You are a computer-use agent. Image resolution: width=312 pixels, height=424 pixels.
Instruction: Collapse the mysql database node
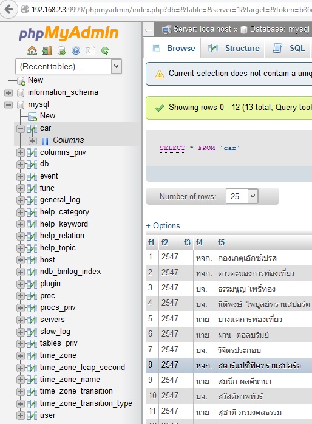(8, 105)
